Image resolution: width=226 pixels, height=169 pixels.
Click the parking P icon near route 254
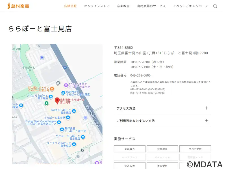coord(42,58)
